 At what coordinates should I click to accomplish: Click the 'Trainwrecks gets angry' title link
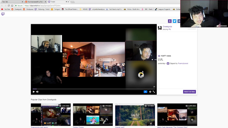(x=40, y=127)
